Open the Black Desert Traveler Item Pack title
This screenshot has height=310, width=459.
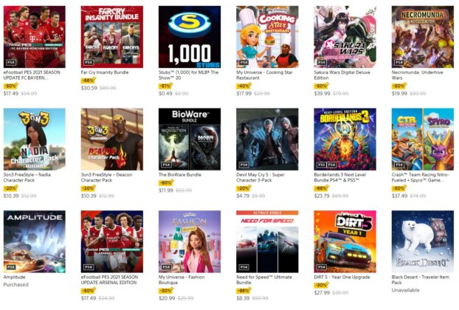421,280
